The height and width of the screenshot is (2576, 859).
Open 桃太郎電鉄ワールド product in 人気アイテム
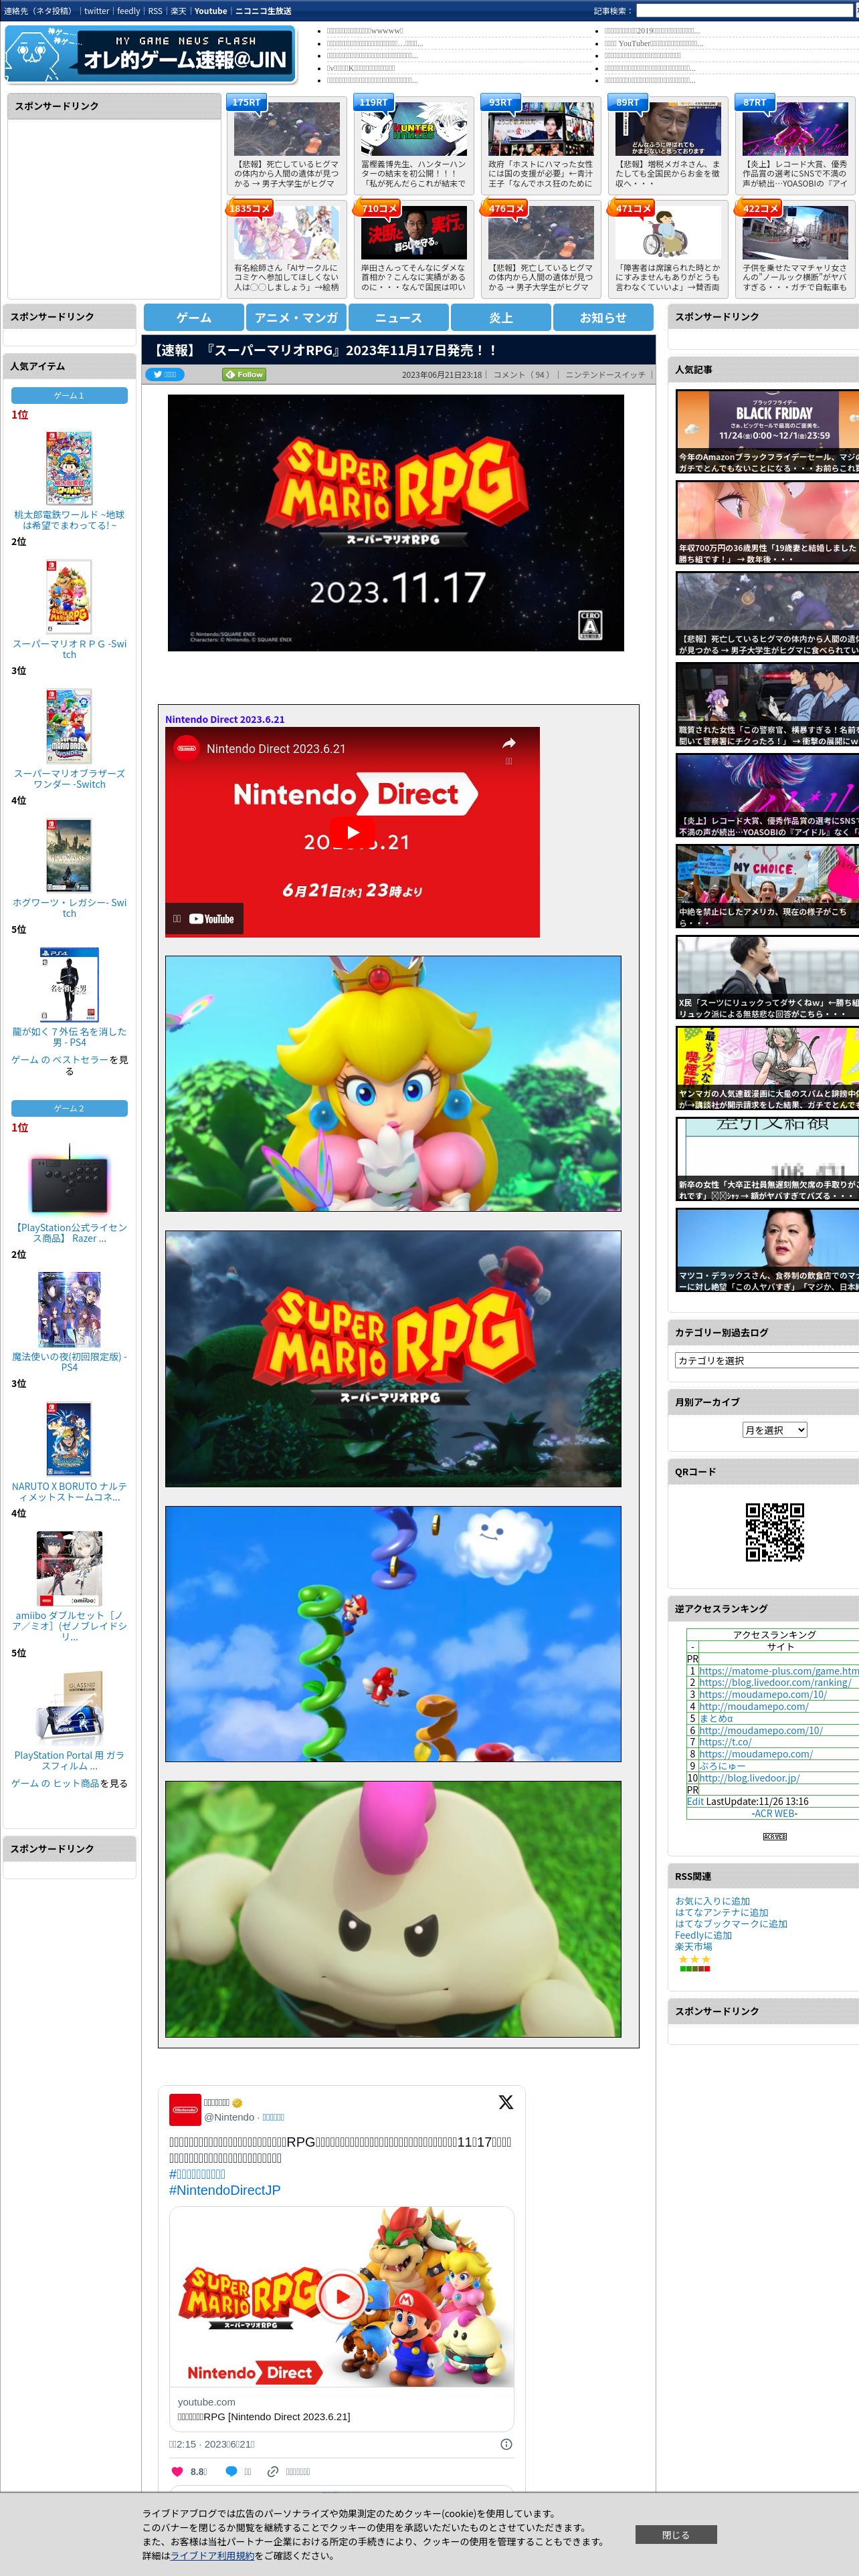[69, 520]
